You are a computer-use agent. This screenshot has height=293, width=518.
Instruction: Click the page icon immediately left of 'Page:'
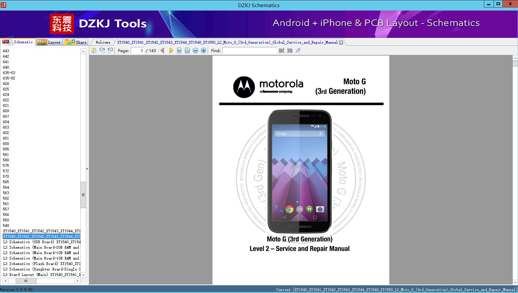point(110,50)
